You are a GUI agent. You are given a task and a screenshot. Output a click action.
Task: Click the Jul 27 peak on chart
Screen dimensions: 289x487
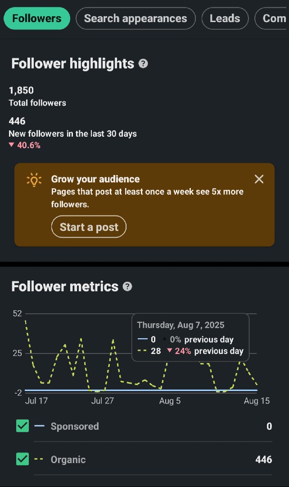(113, 340)
